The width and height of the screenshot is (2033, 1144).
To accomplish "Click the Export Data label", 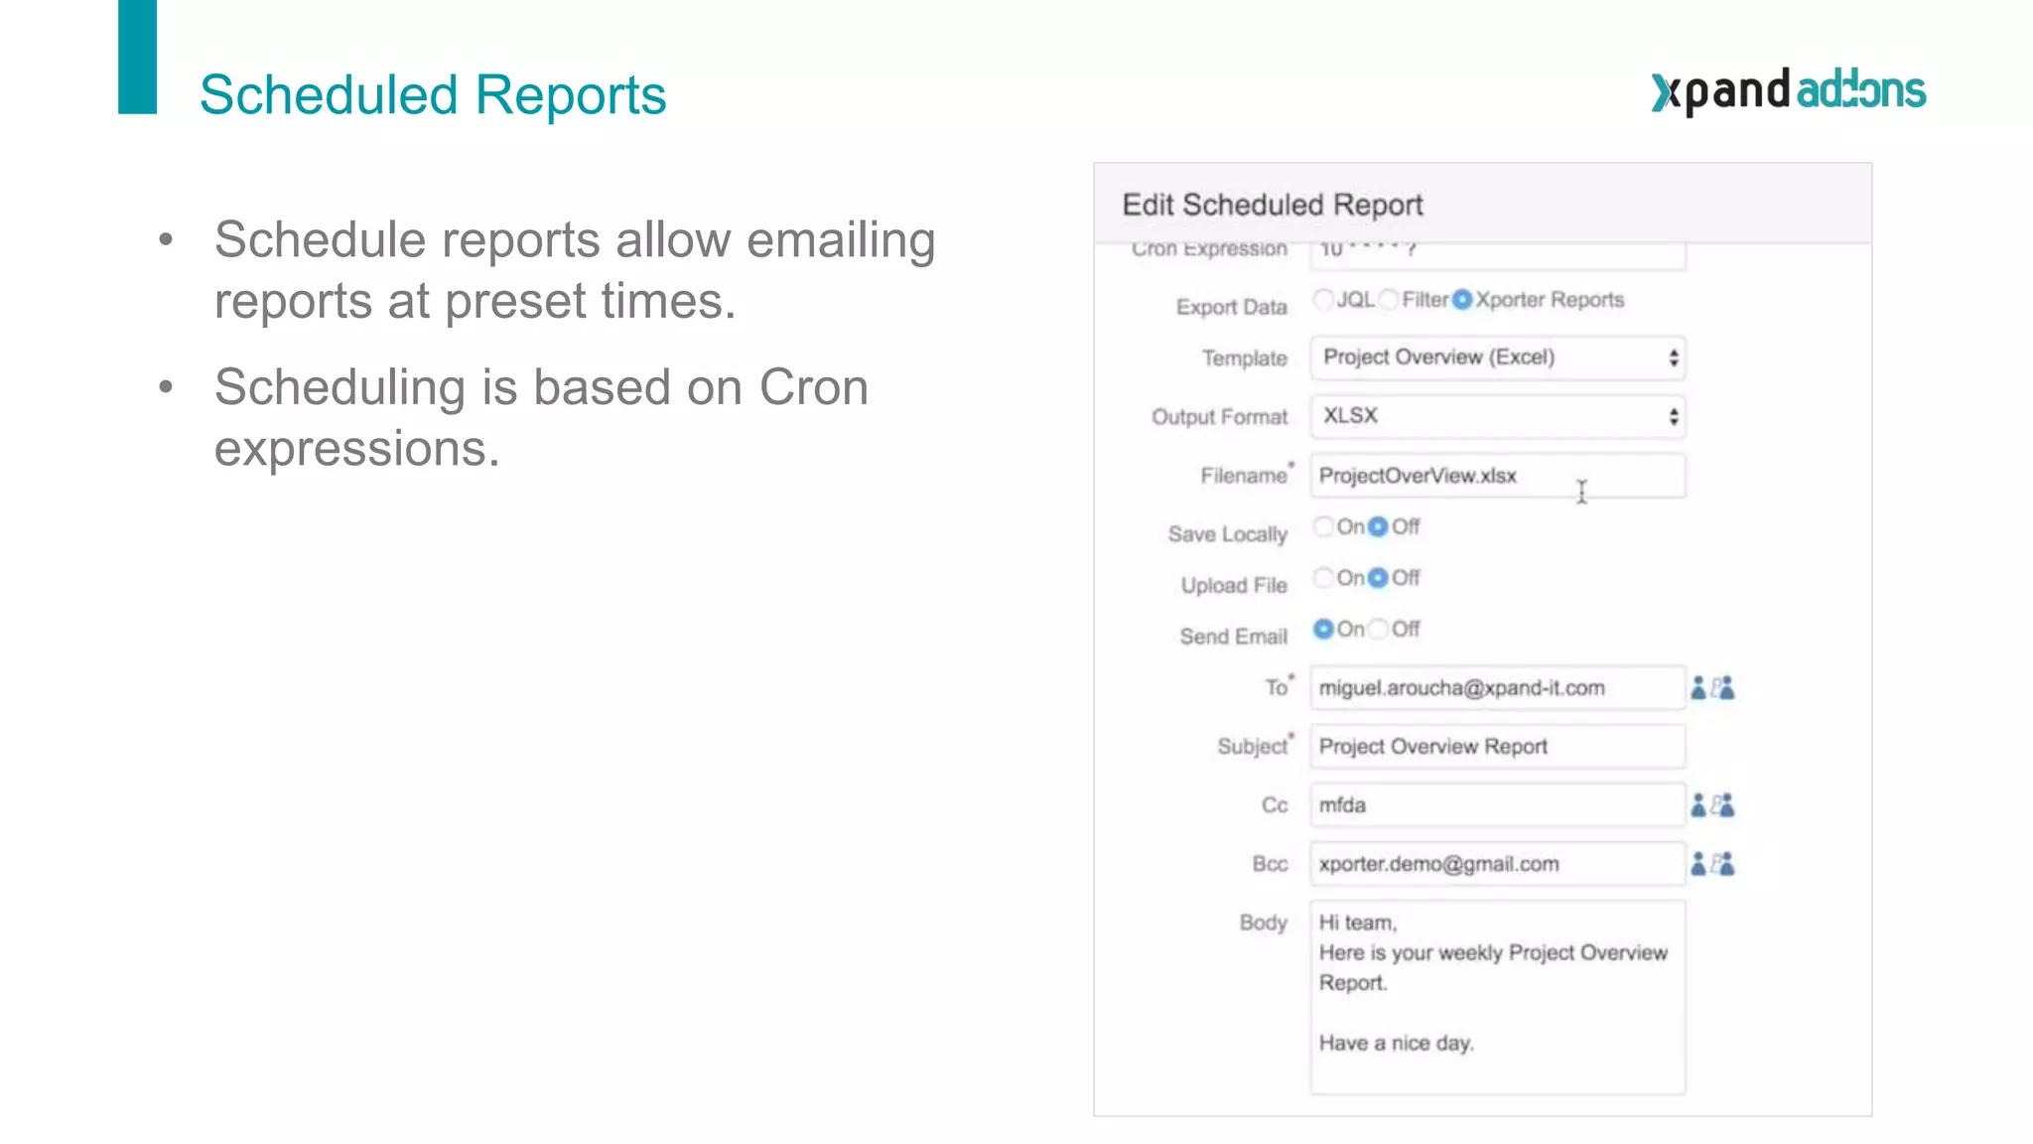I will pos(1231,307).
